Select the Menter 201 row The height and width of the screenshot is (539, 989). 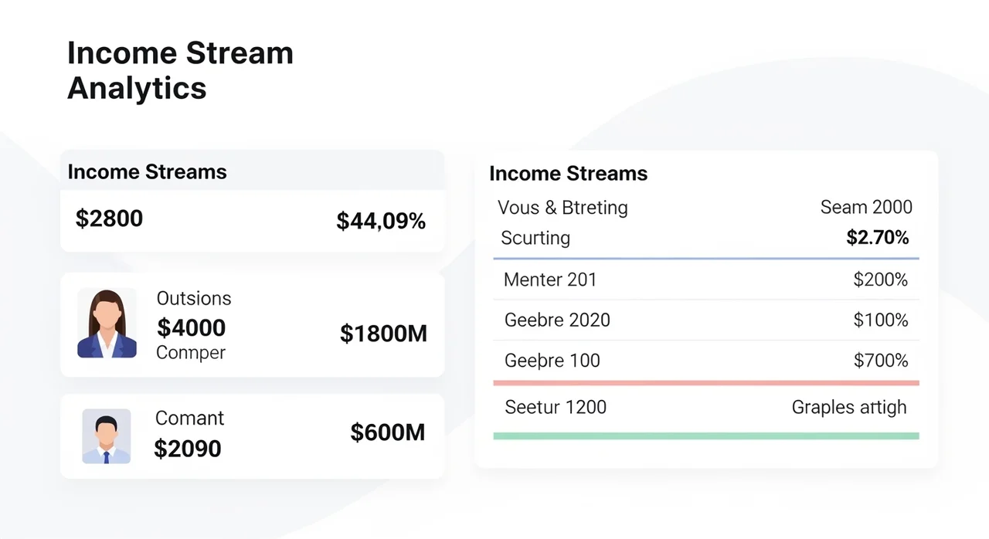point(705,280)
